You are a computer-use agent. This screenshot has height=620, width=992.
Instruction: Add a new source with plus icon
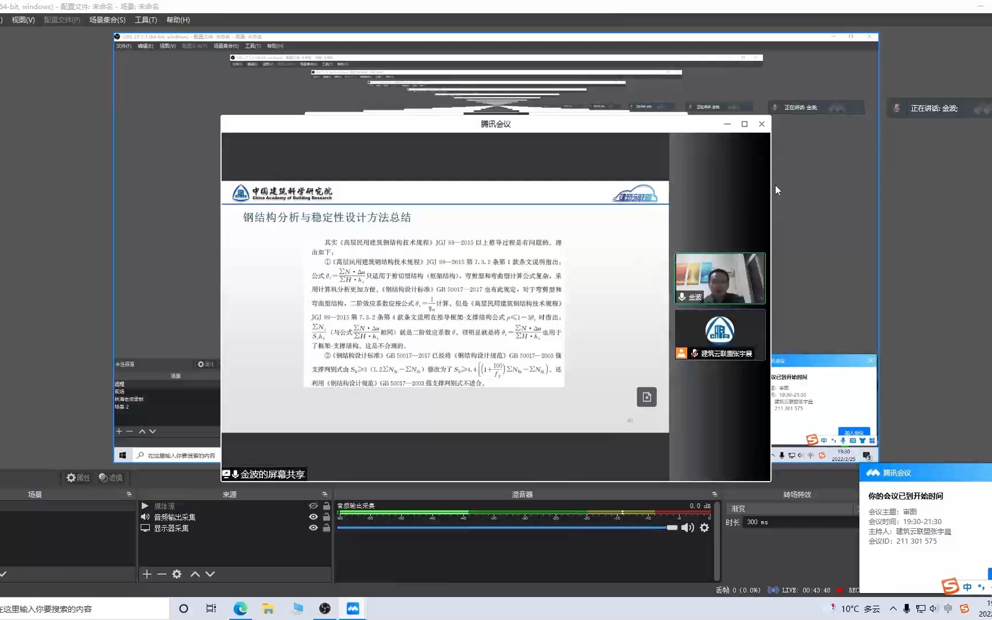pyautogui.click(x=147, y=574)
